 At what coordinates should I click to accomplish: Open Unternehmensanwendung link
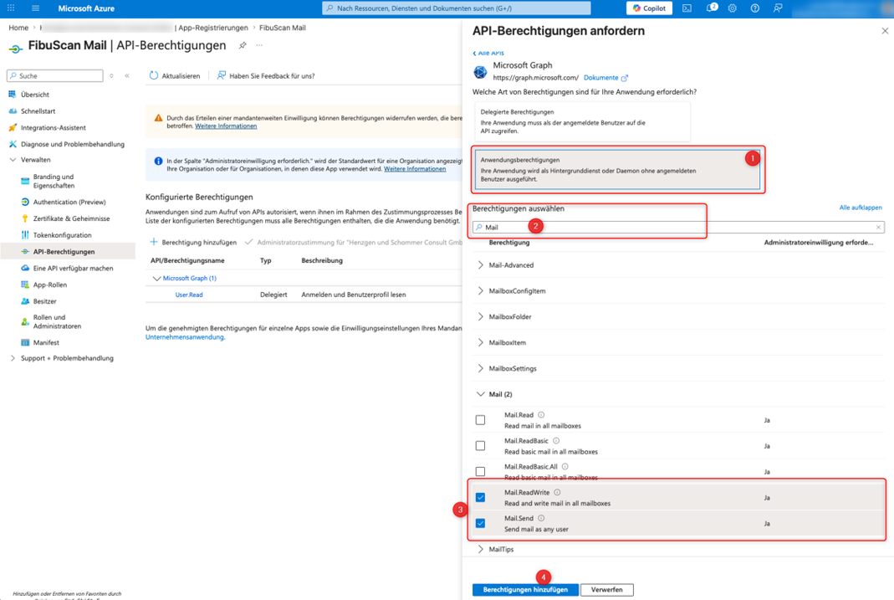[x=184, y=337]
